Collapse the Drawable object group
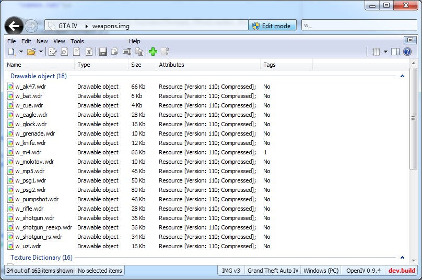This screenshot has width=422, height=280. 402,76
